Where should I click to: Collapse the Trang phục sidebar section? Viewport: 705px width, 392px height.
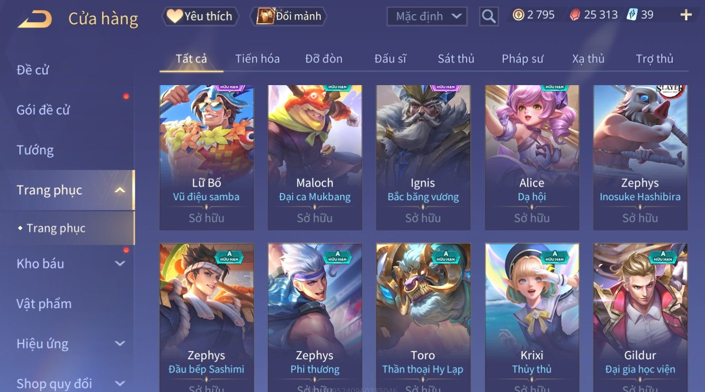point(120,190)
